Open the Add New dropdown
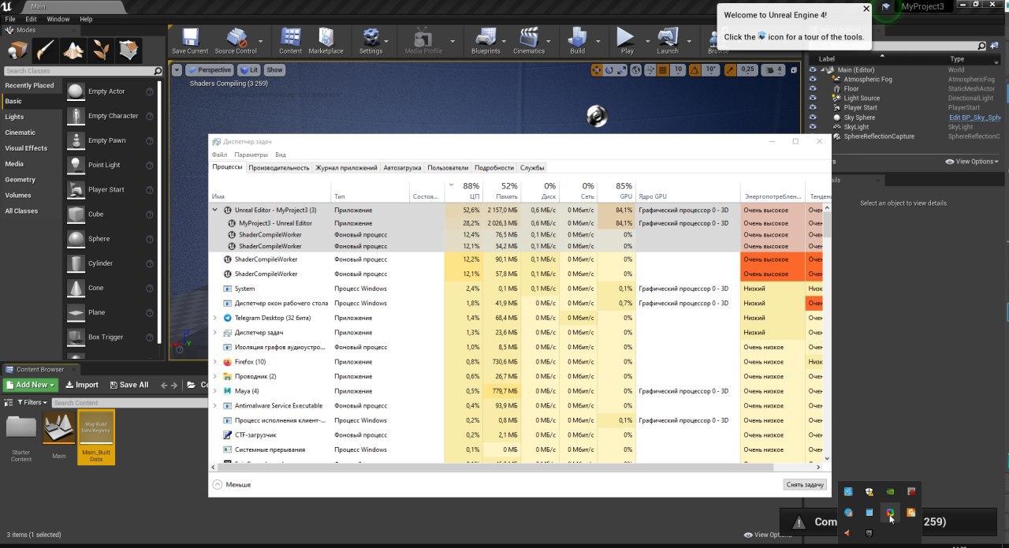 click(x=31, y=385)
